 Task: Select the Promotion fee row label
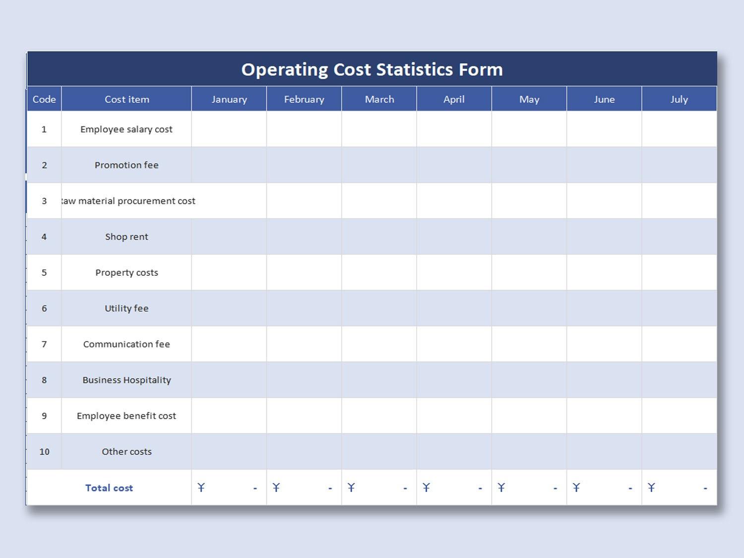[x=126, y=165]
